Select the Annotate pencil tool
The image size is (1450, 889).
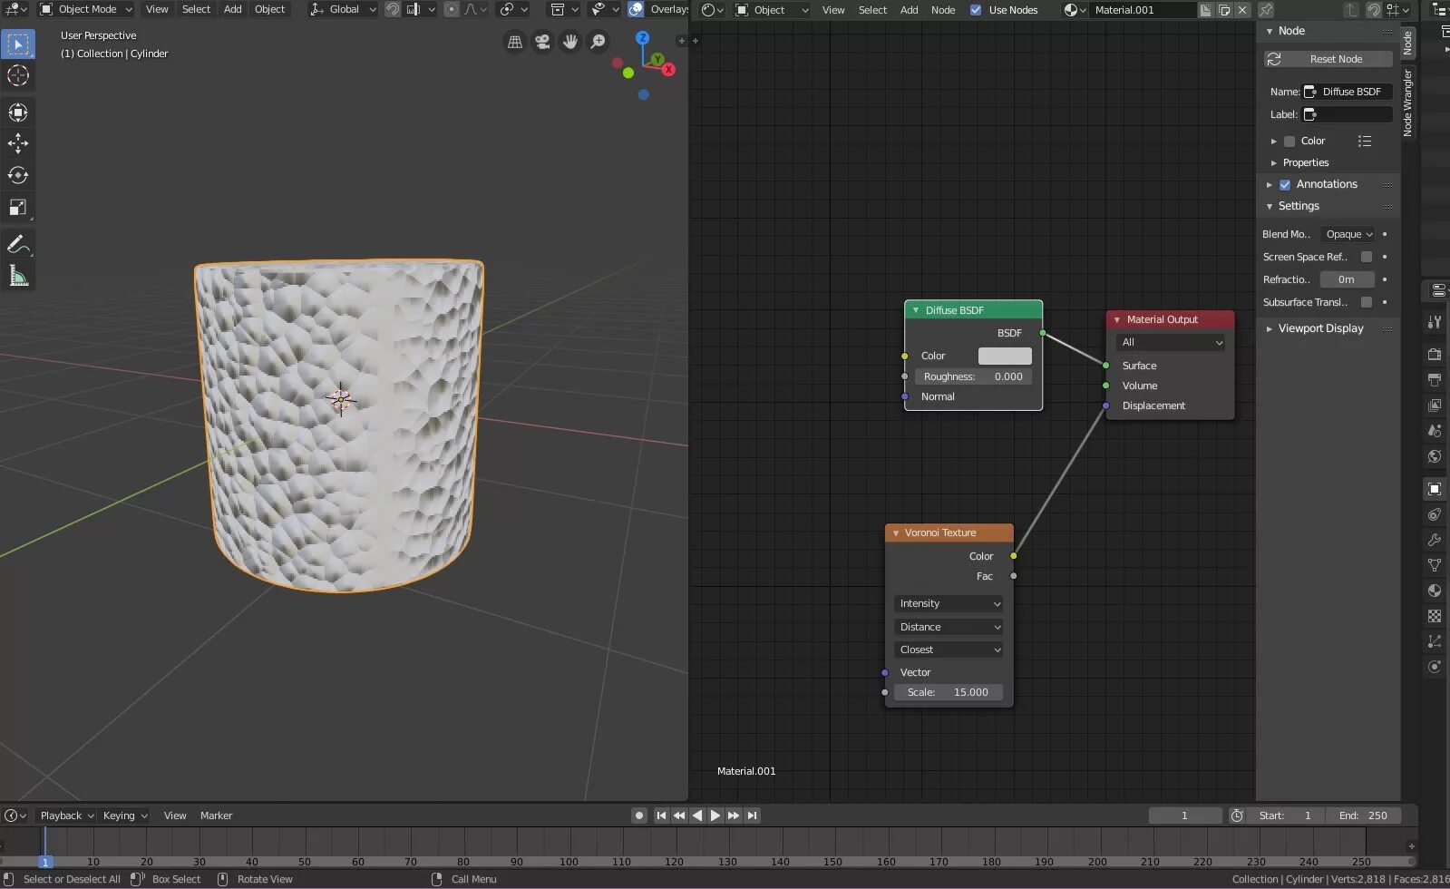pyautogui.click(x=18, y=245)
